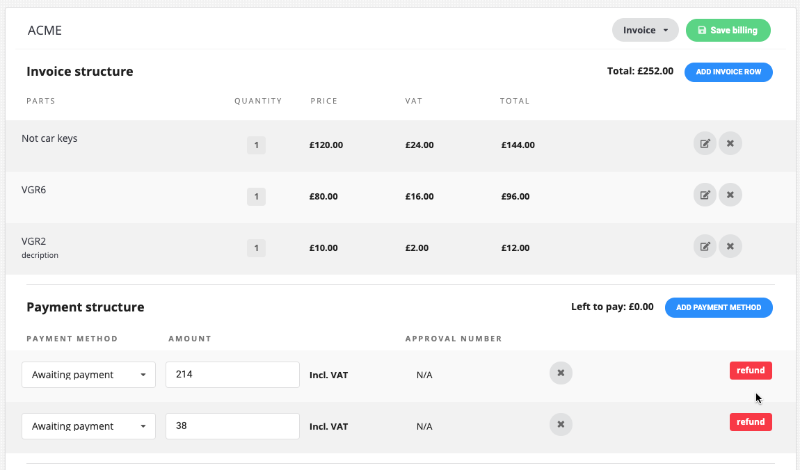The height and width of the screenshot is (470, 800).
Task: Refund the 214 payment
Action: [751, 371]
